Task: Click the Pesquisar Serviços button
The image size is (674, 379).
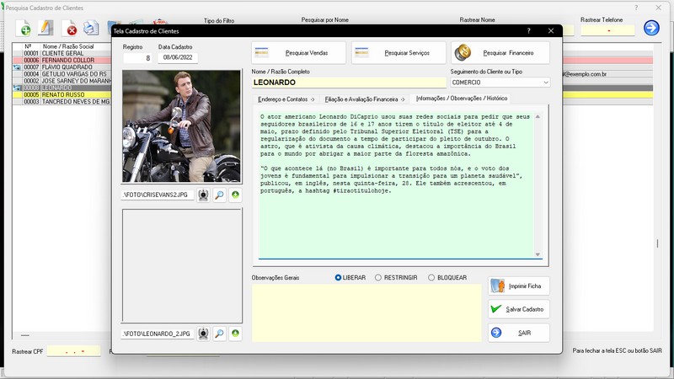Action: [x=399, y=53]
